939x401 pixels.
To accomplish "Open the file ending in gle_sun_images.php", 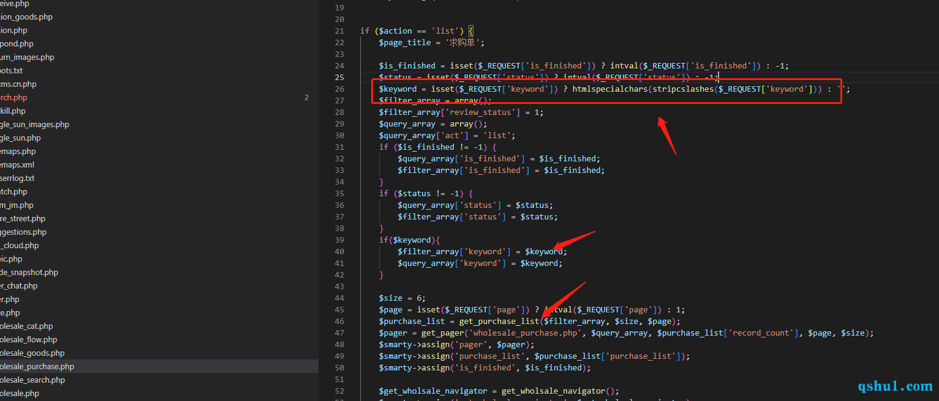I will coord(35,125).
